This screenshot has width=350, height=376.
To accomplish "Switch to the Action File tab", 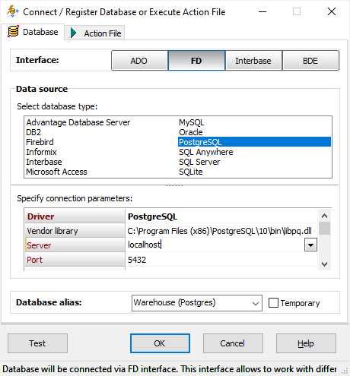I will pos(94,33).
